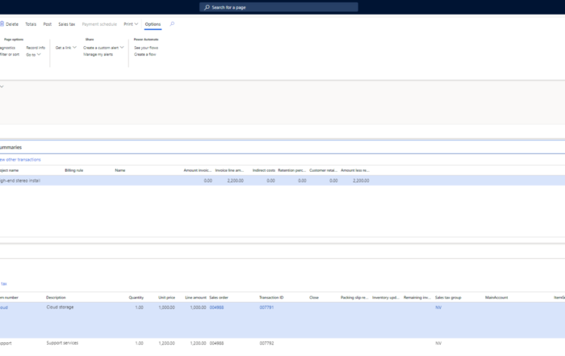Screen dimensions: 565x356
Task: Click the Transaction ID column header
Action: pyautogui.click(x=271, y=297)
